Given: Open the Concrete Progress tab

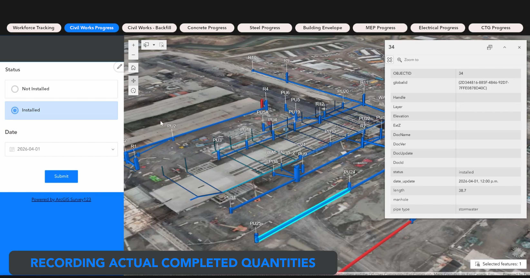Looking at the screenshot, I should click(x=207, y=28).
